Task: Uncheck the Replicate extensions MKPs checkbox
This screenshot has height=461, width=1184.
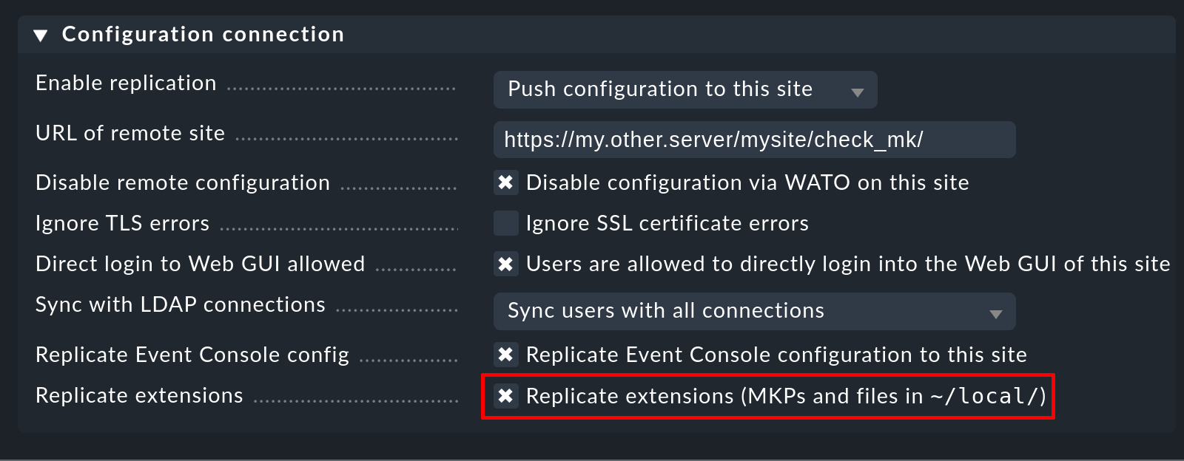Action: tap(506, 396)
